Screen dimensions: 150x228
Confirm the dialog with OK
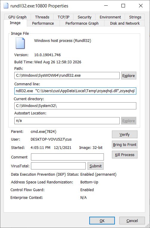[x=102, y=221]
